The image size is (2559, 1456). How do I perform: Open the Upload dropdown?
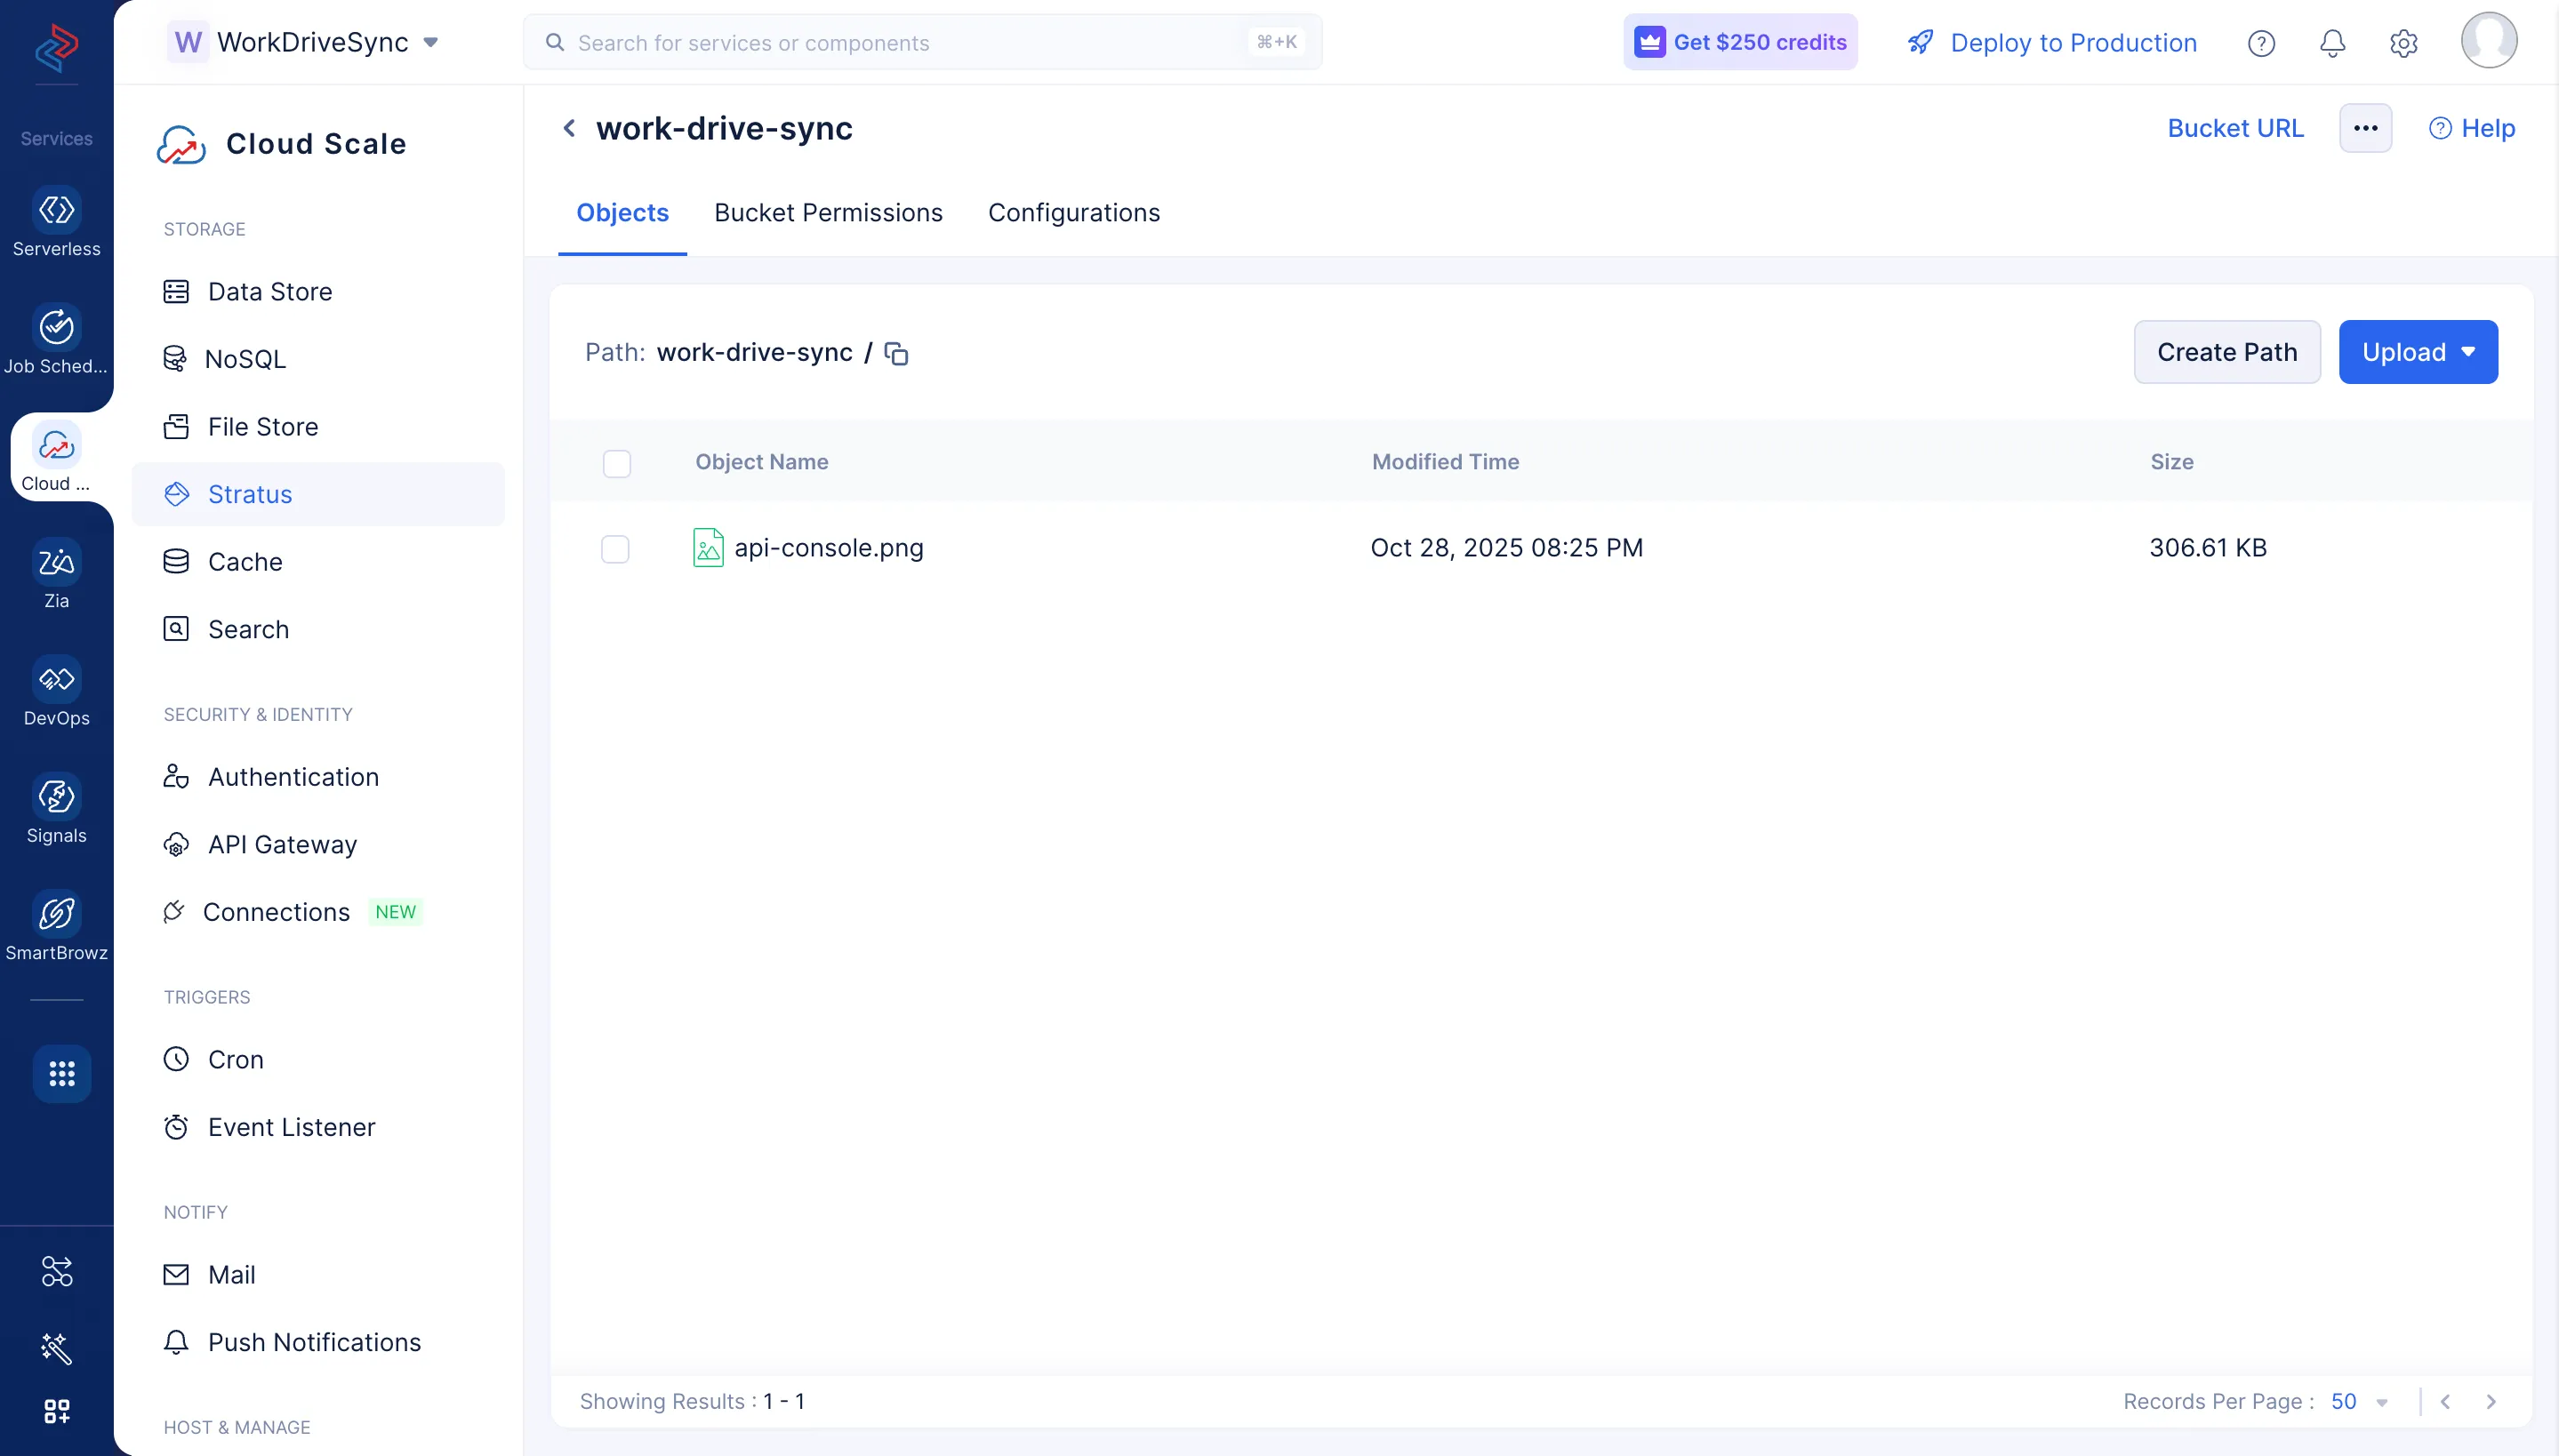click(x=2417, y=351)
